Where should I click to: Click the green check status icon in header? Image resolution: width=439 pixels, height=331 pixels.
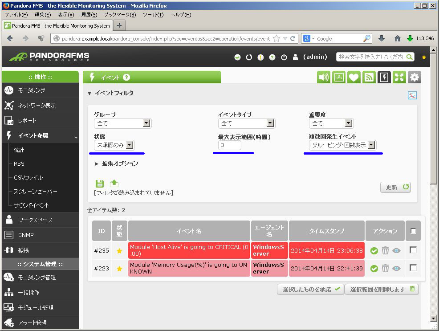237,57
